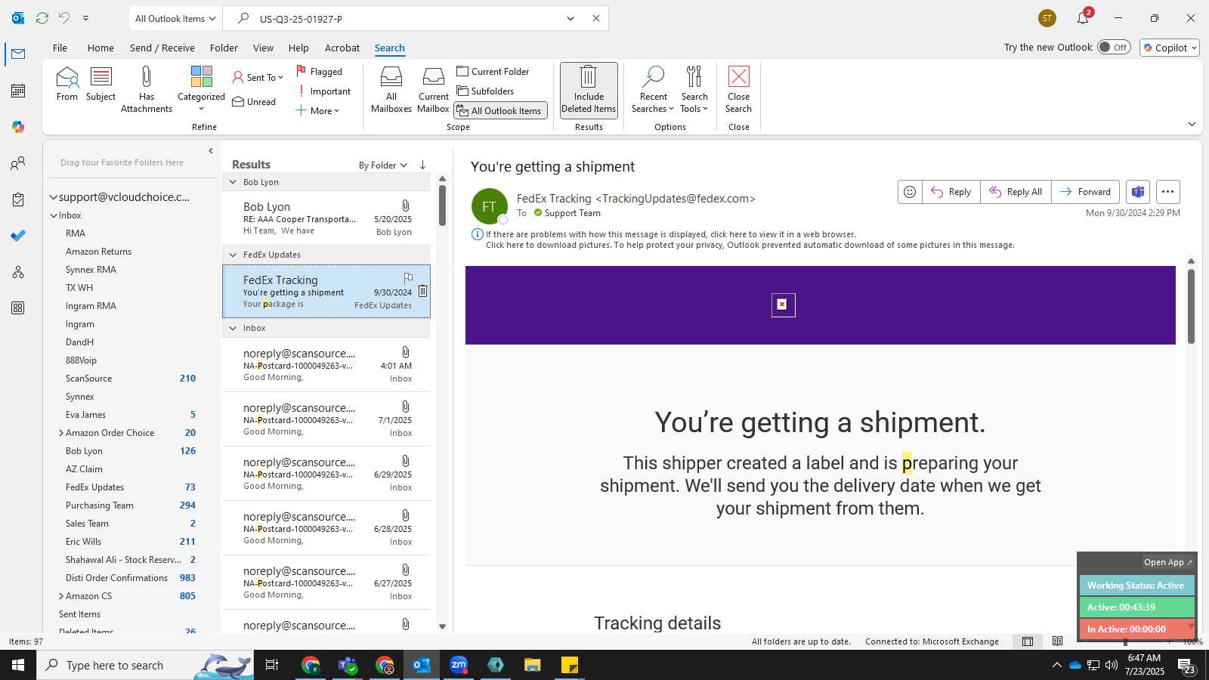Click Close Search in ribbon

click(x=738, y=89)
